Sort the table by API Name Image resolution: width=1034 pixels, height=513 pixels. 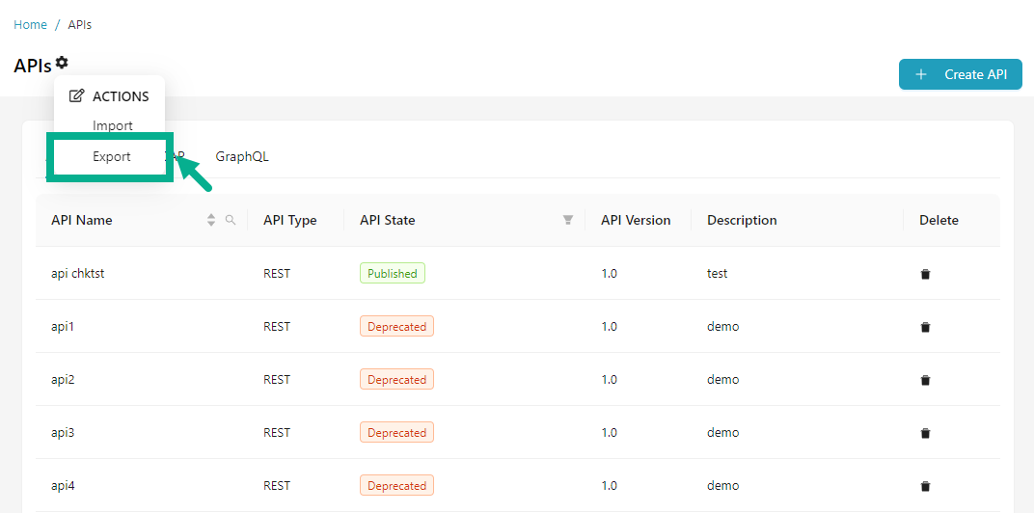click(x=211, y=220)
